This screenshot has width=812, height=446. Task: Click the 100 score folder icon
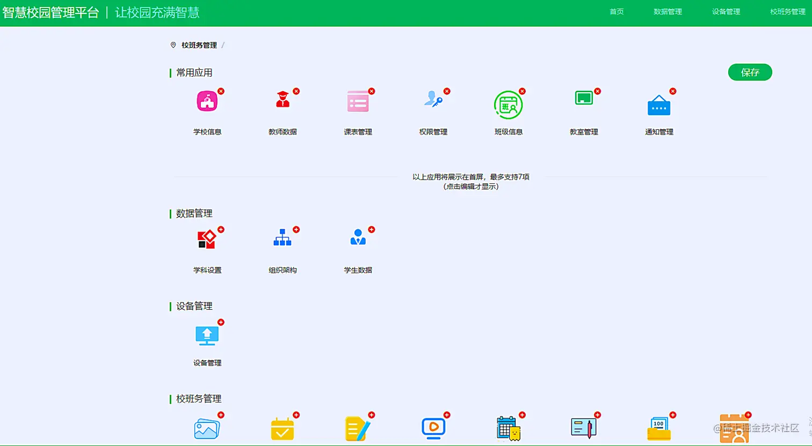659,429
